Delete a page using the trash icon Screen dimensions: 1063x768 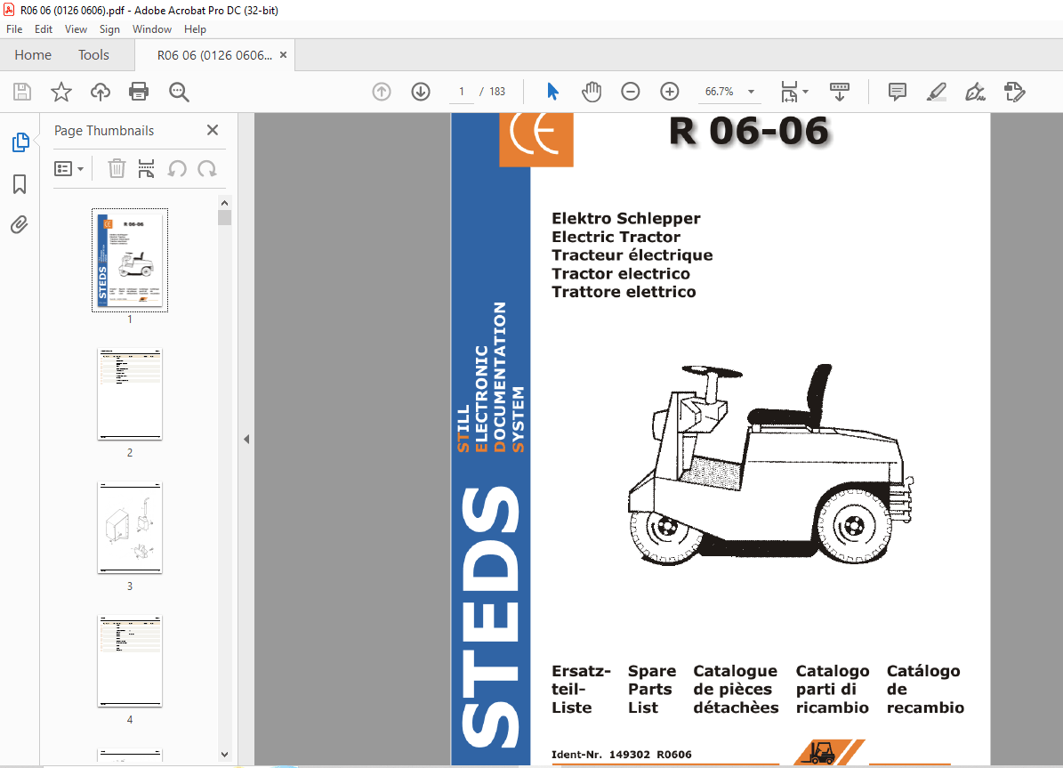117,168
